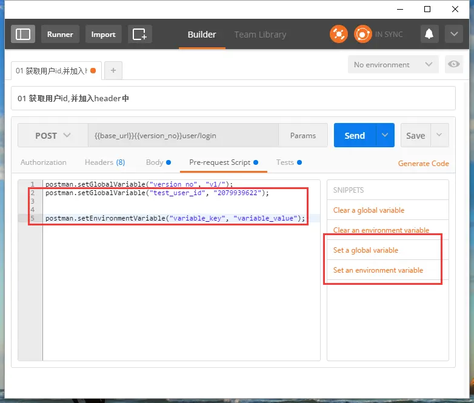Open new window icon next to Import

point(139,34)
